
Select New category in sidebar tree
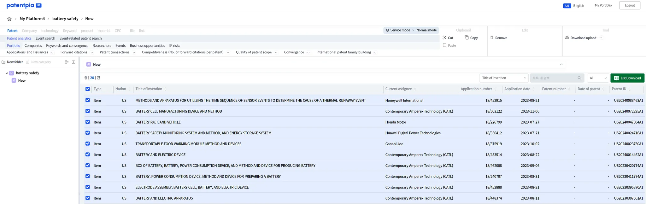(x=22, y=81)
